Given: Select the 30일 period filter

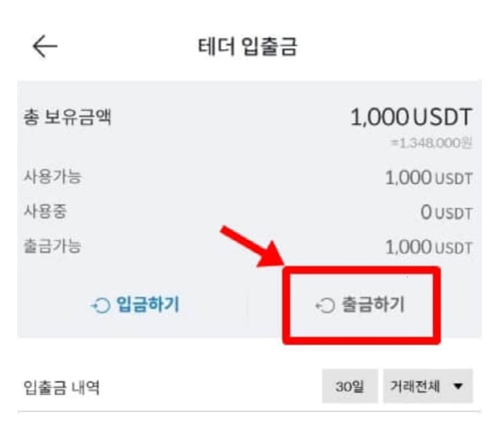Looking at the screenshot, I should [350, 386].
